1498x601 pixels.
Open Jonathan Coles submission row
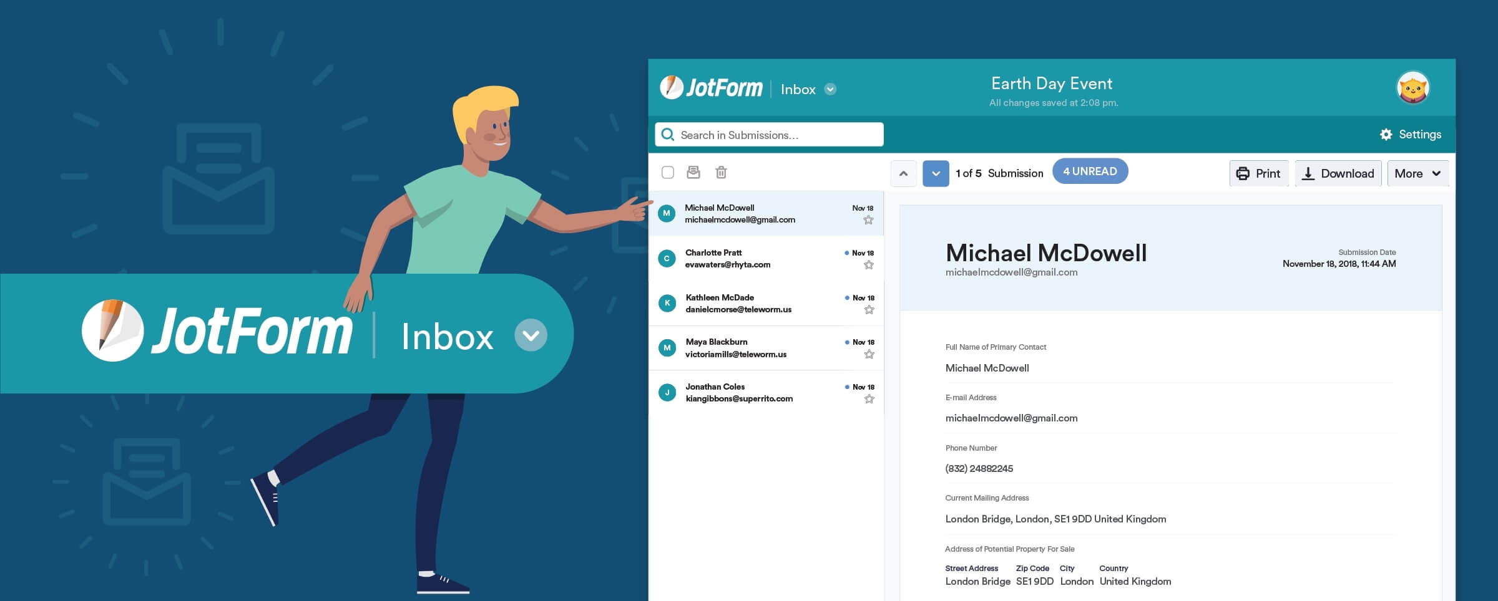(766, 393)
